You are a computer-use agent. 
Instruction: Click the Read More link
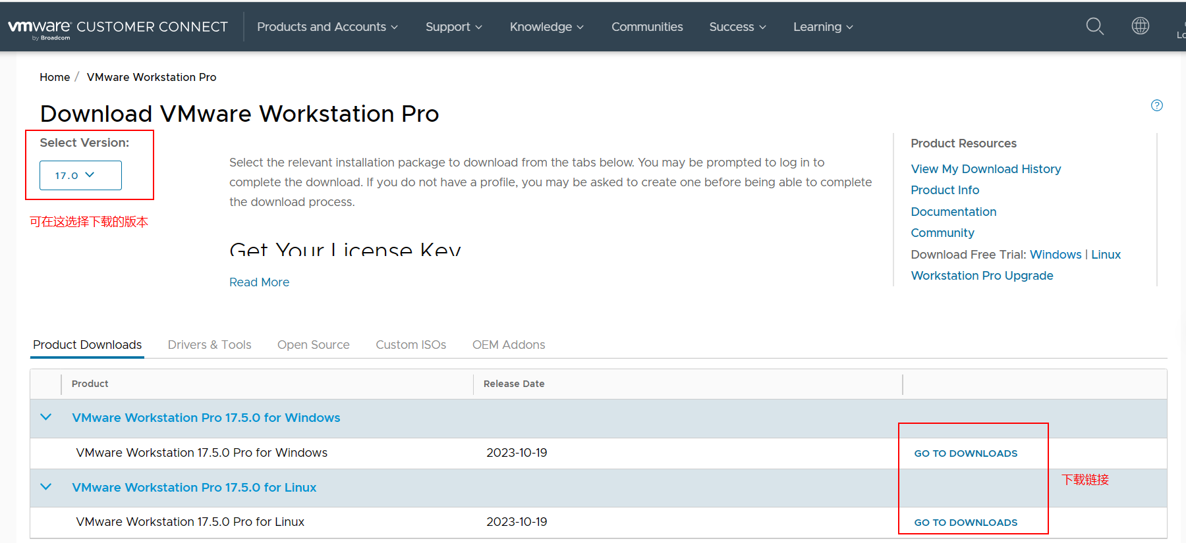[x=259, y=282]
